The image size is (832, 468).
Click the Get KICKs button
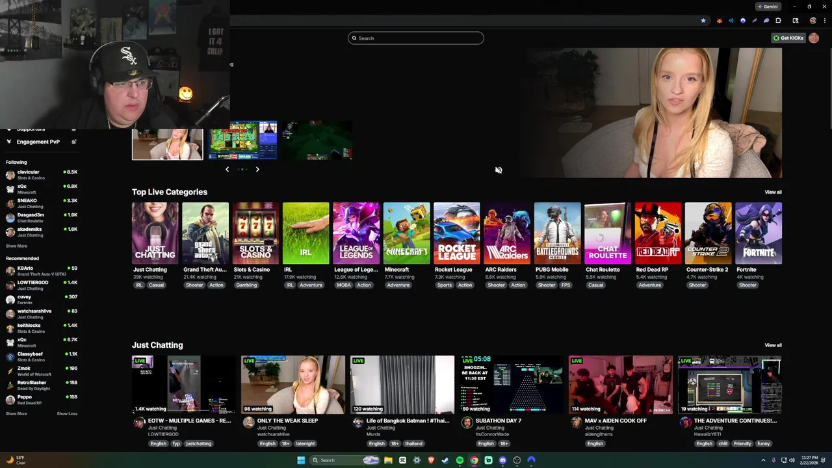788,38
